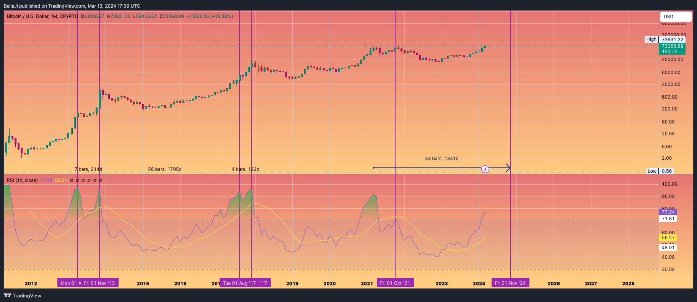Click the 18d 7h countdown label
The width and height of the screenshot is (697, 302).
click(669, 52)
